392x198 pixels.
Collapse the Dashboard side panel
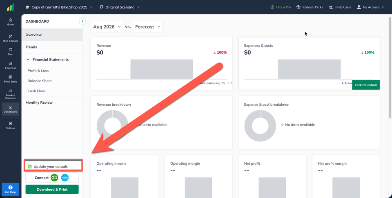[x=82, y=22]
